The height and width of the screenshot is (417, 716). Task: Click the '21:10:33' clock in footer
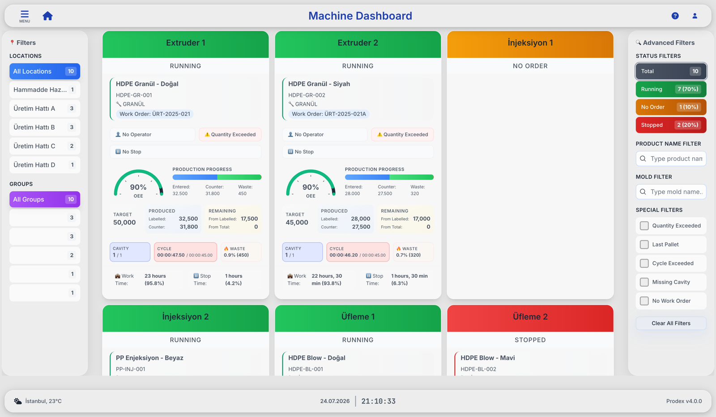point(379,401)
